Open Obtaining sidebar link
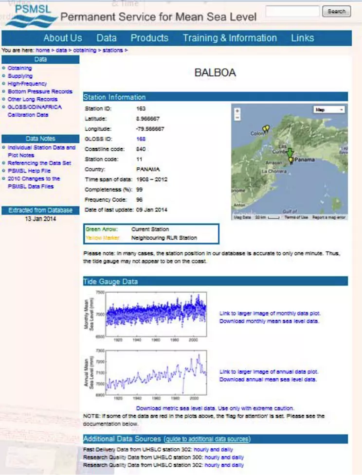 [20, 68]
